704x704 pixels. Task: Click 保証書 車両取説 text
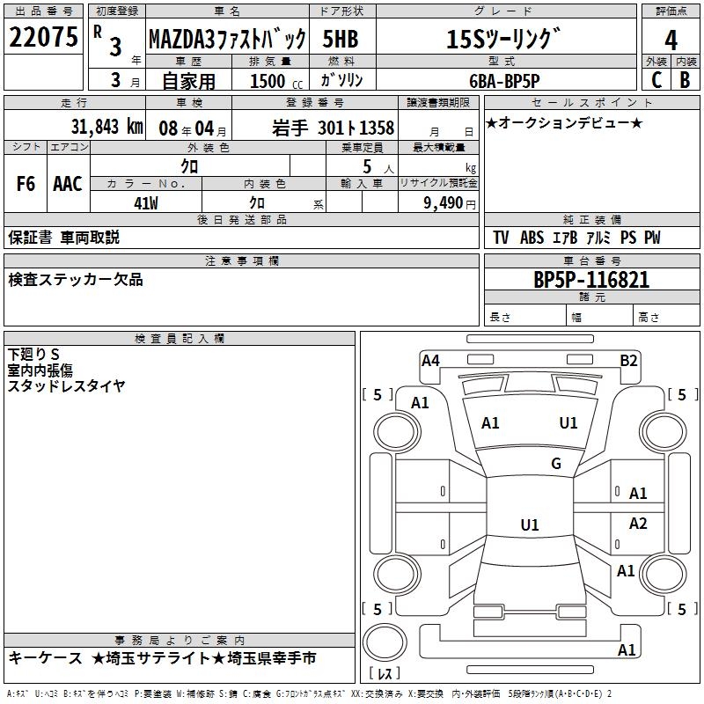click(x=63, y=238)
